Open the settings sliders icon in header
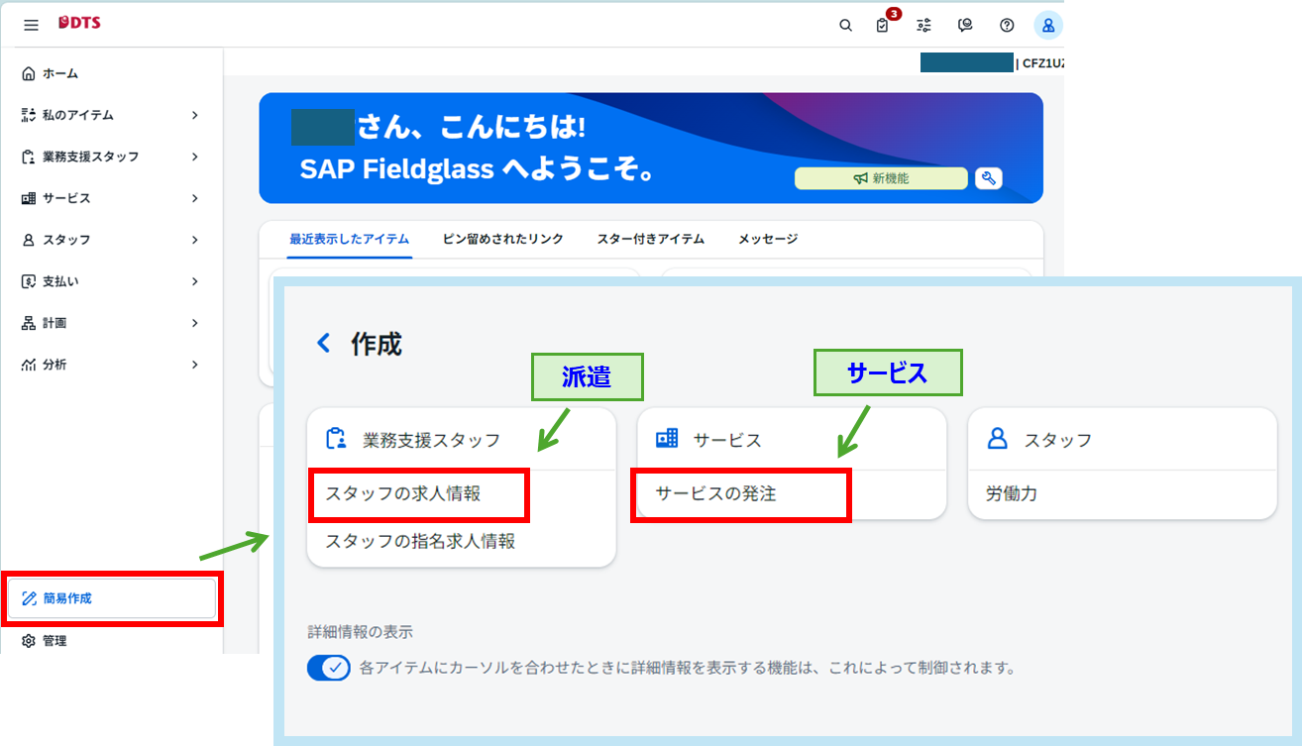Image resolution: width=1302 pixels, height=746 pixels. pyautogui.click(x=923, y=26)
